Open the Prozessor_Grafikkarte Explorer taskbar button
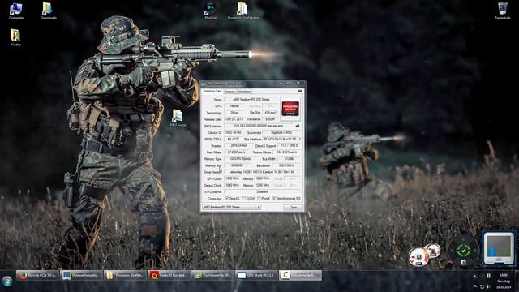 coord(125,276)
